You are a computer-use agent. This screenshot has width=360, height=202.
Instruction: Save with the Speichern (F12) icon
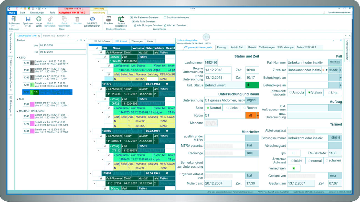point(28,19)
